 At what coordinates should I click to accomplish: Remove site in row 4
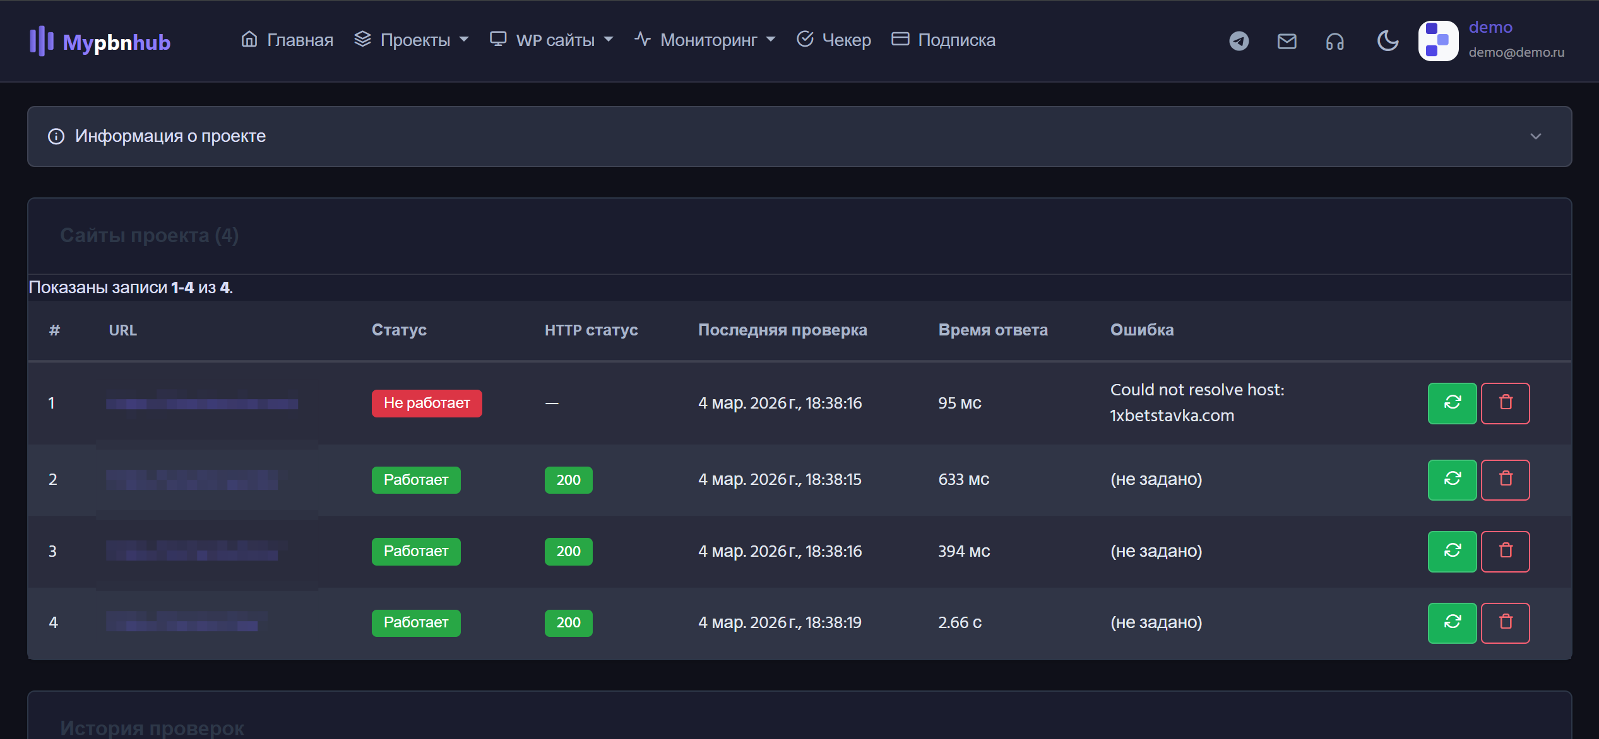pyautogui.click(x=1505, y=622)
